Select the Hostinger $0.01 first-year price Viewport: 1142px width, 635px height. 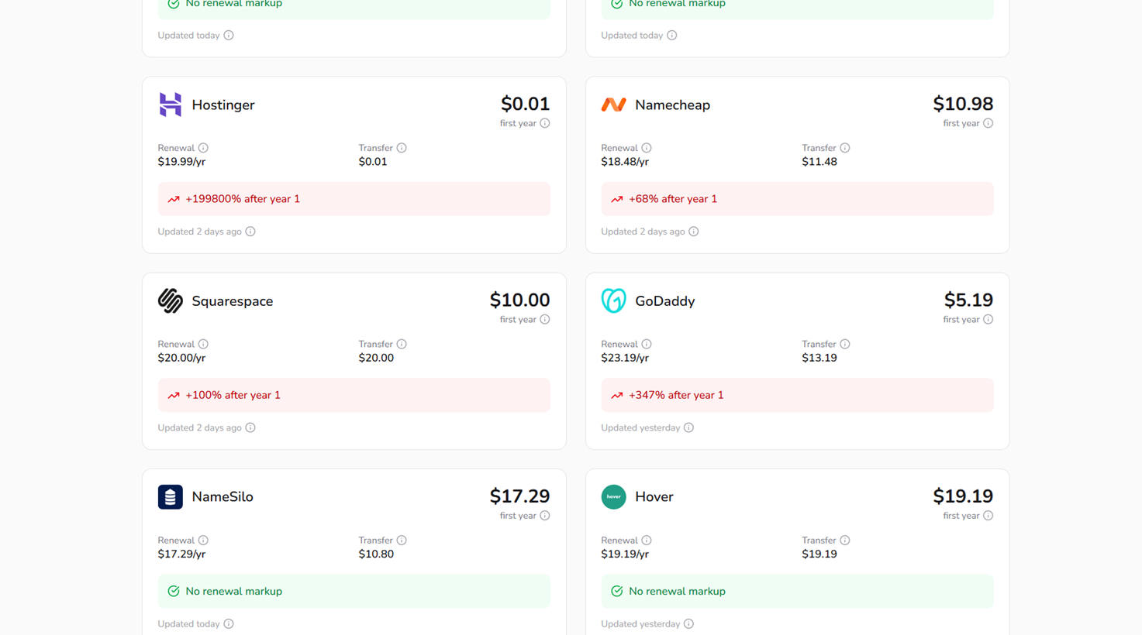(525, 104)
